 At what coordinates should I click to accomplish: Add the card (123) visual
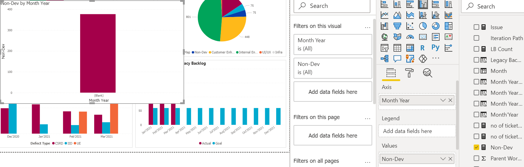[423, 37]
